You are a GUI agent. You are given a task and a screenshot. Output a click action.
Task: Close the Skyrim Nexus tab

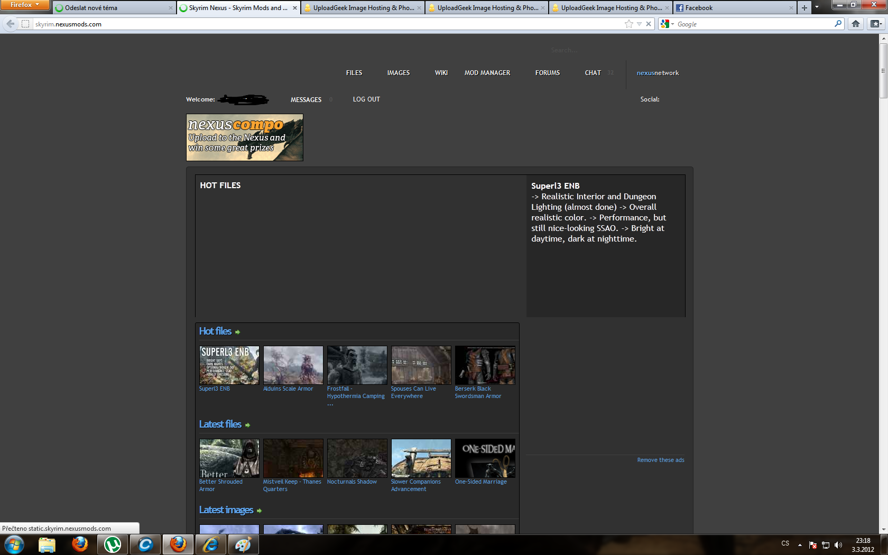click(x=295, y=8)
